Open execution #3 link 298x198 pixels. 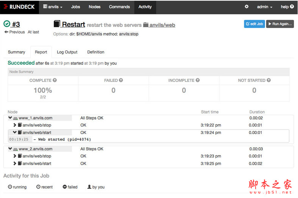click(x=16, y=24)
